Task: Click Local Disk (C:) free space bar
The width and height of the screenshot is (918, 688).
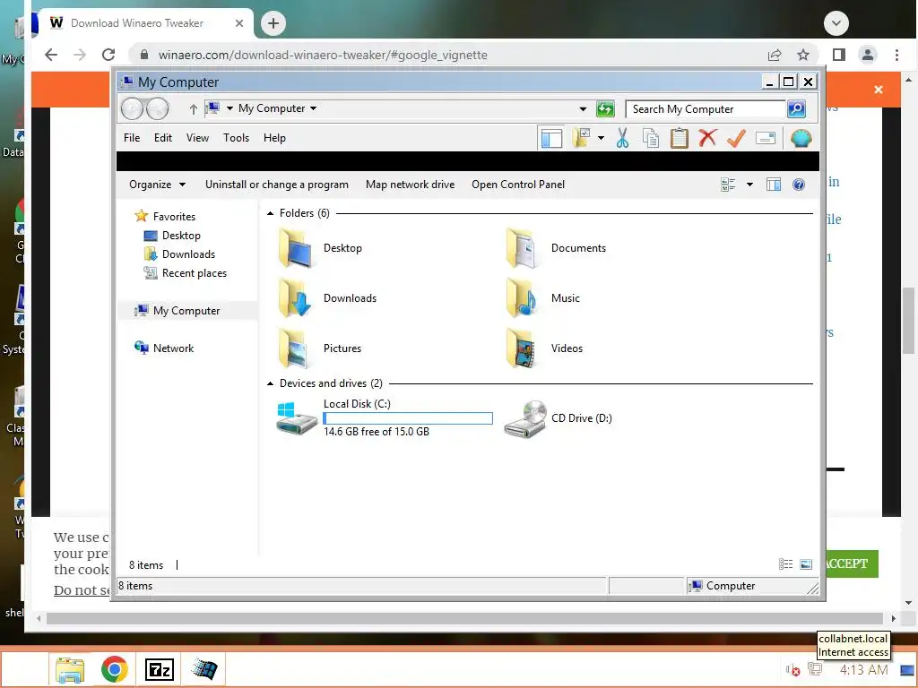Action: 408,418
